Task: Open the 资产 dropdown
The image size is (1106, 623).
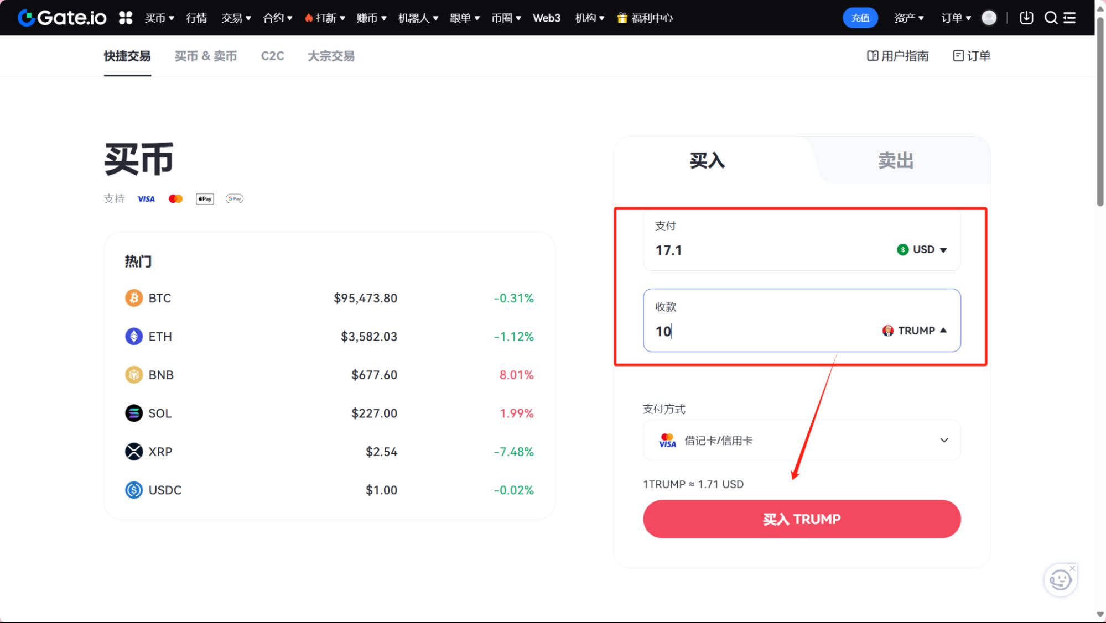Action: (x=909, y=18)
